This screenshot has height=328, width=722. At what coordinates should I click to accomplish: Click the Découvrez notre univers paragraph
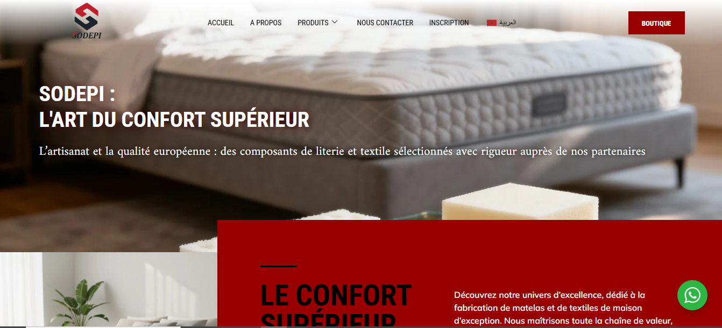pos(563,308)
